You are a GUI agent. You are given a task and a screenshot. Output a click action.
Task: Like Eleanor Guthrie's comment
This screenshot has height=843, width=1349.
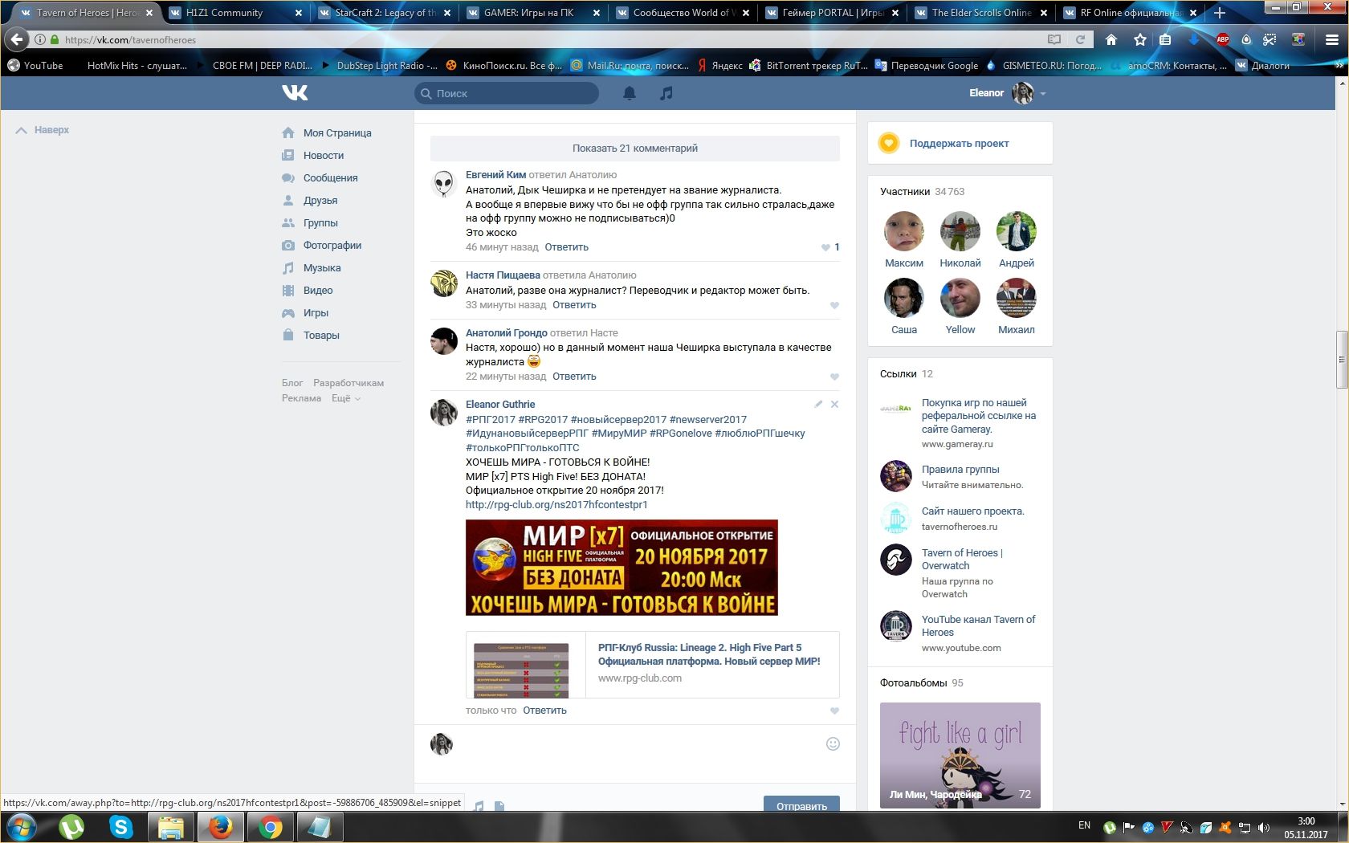coord(834,711)
